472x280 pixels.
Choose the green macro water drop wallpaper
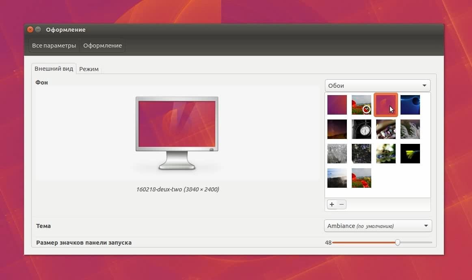386,154
